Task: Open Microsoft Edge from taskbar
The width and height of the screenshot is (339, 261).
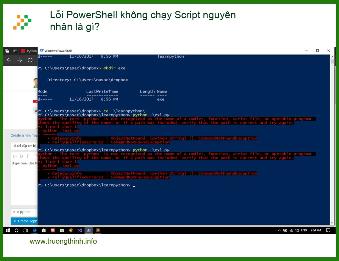Action: pos(35,230)
